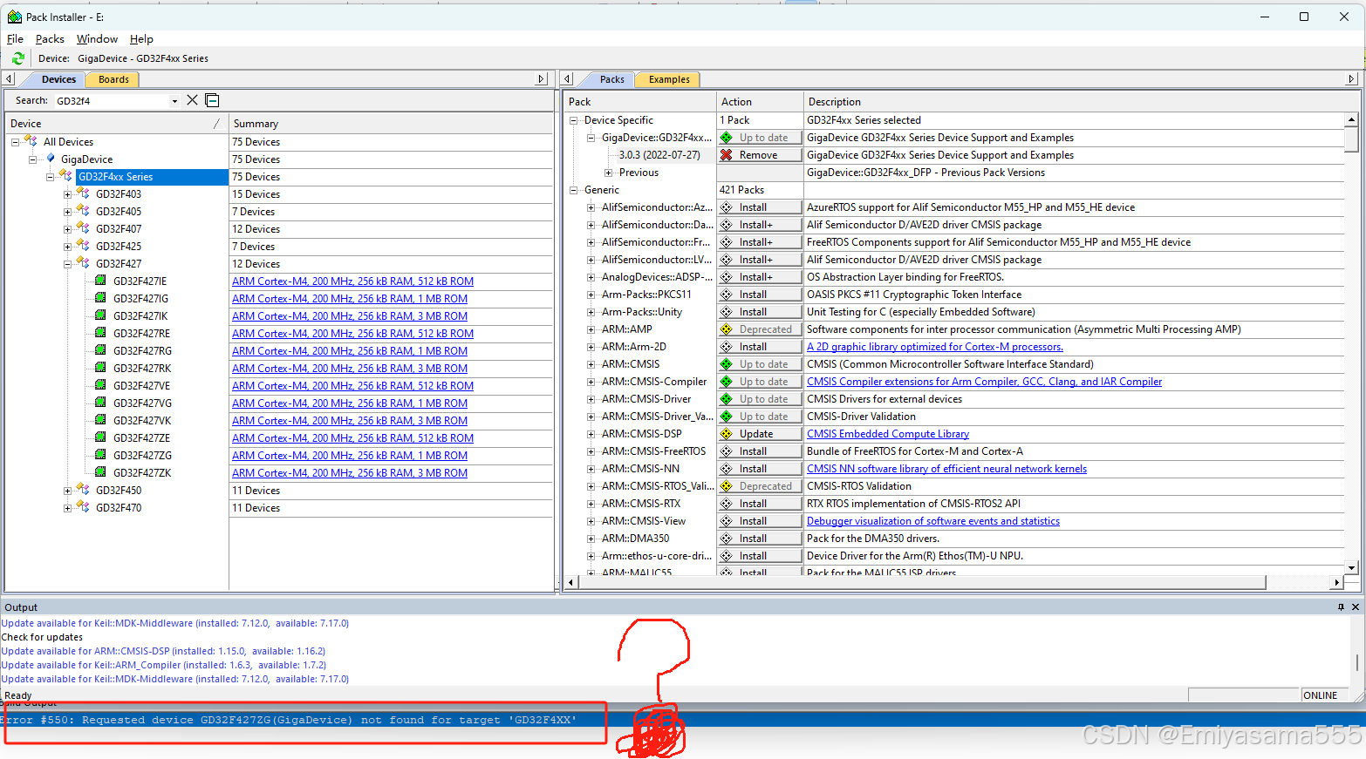Click Install+ for AnalogDevices::ADSP pack
1366x759 pixels.
tap(759, 277)
